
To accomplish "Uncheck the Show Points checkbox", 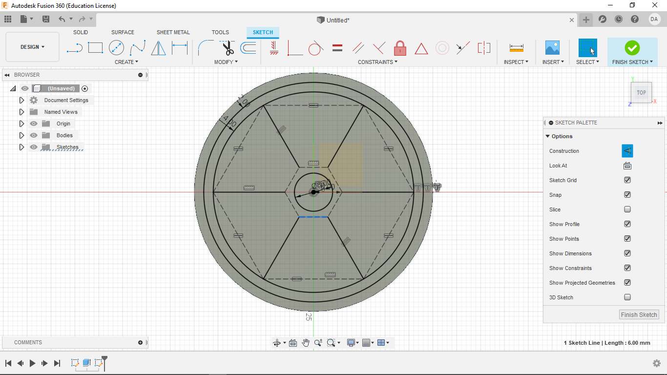I will point(627,239).
